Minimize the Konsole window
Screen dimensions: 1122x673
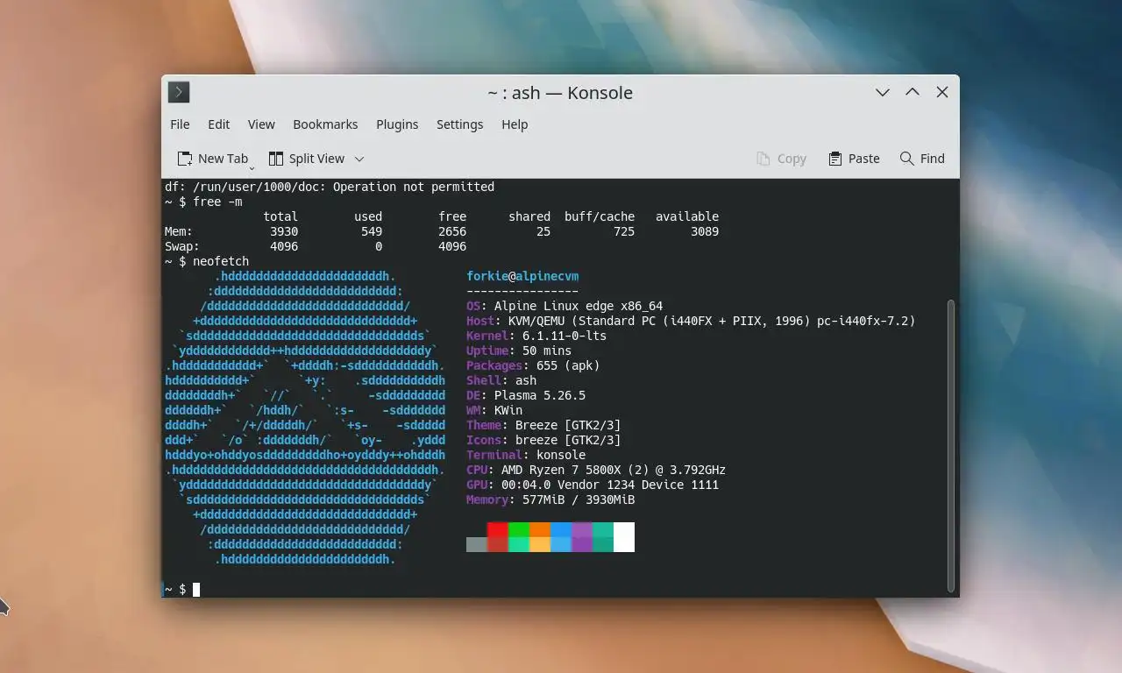883,92
